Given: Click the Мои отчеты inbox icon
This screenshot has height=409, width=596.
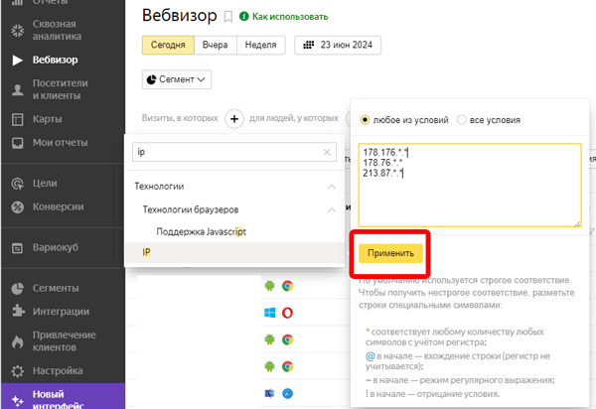Looking at the screenshot, I should pos(18,143).
